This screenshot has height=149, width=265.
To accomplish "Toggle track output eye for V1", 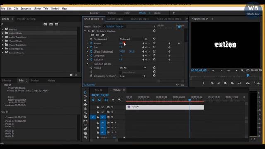I will [112, 117].
